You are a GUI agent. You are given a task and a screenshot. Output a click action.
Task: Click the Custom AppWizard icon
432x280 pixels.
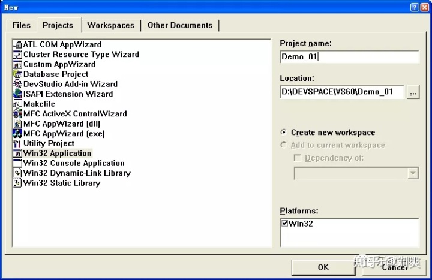pos(17,64)
